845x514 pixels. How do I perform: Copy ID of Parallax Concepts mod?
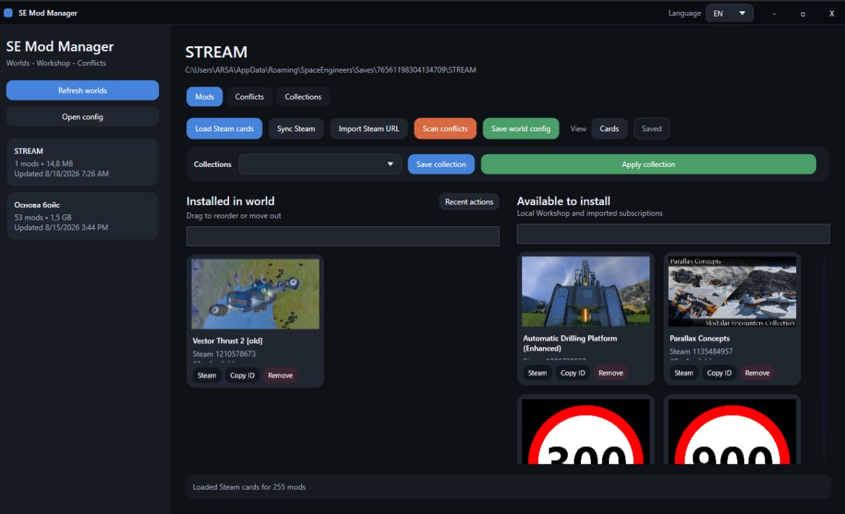720,373
